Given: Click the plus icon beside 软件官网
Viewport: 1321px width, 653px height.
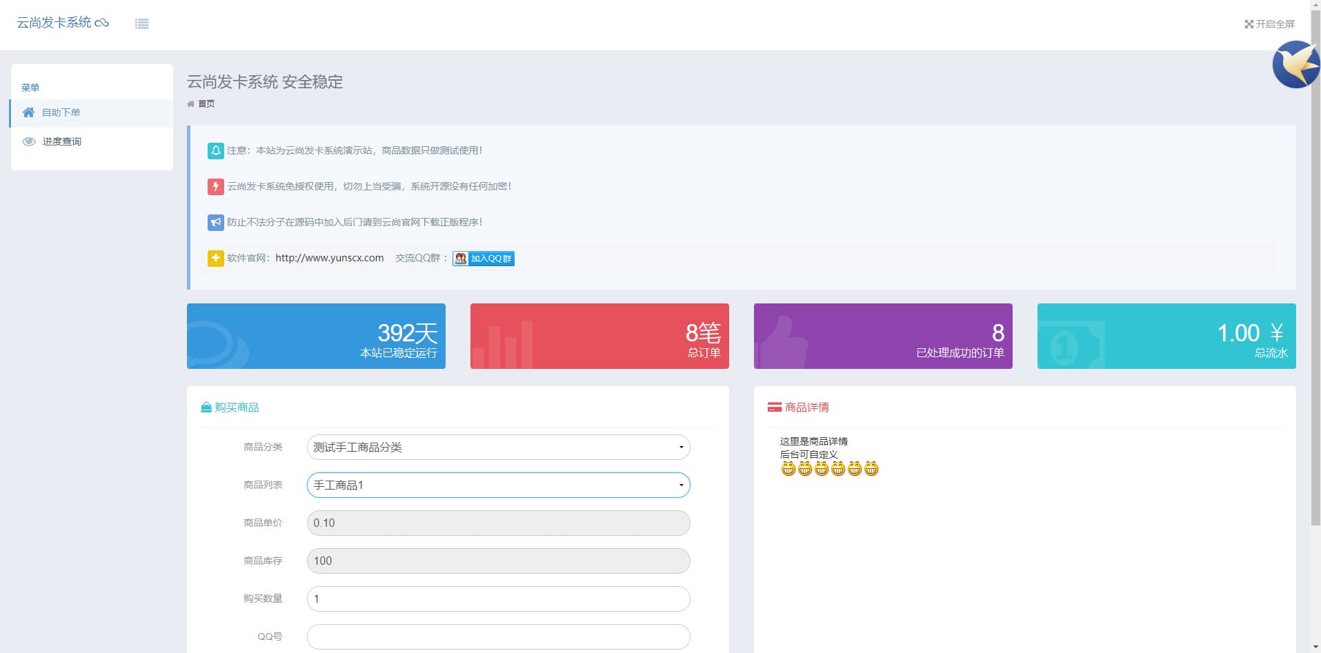Looking at the screenshot, I should pos(215,258).
